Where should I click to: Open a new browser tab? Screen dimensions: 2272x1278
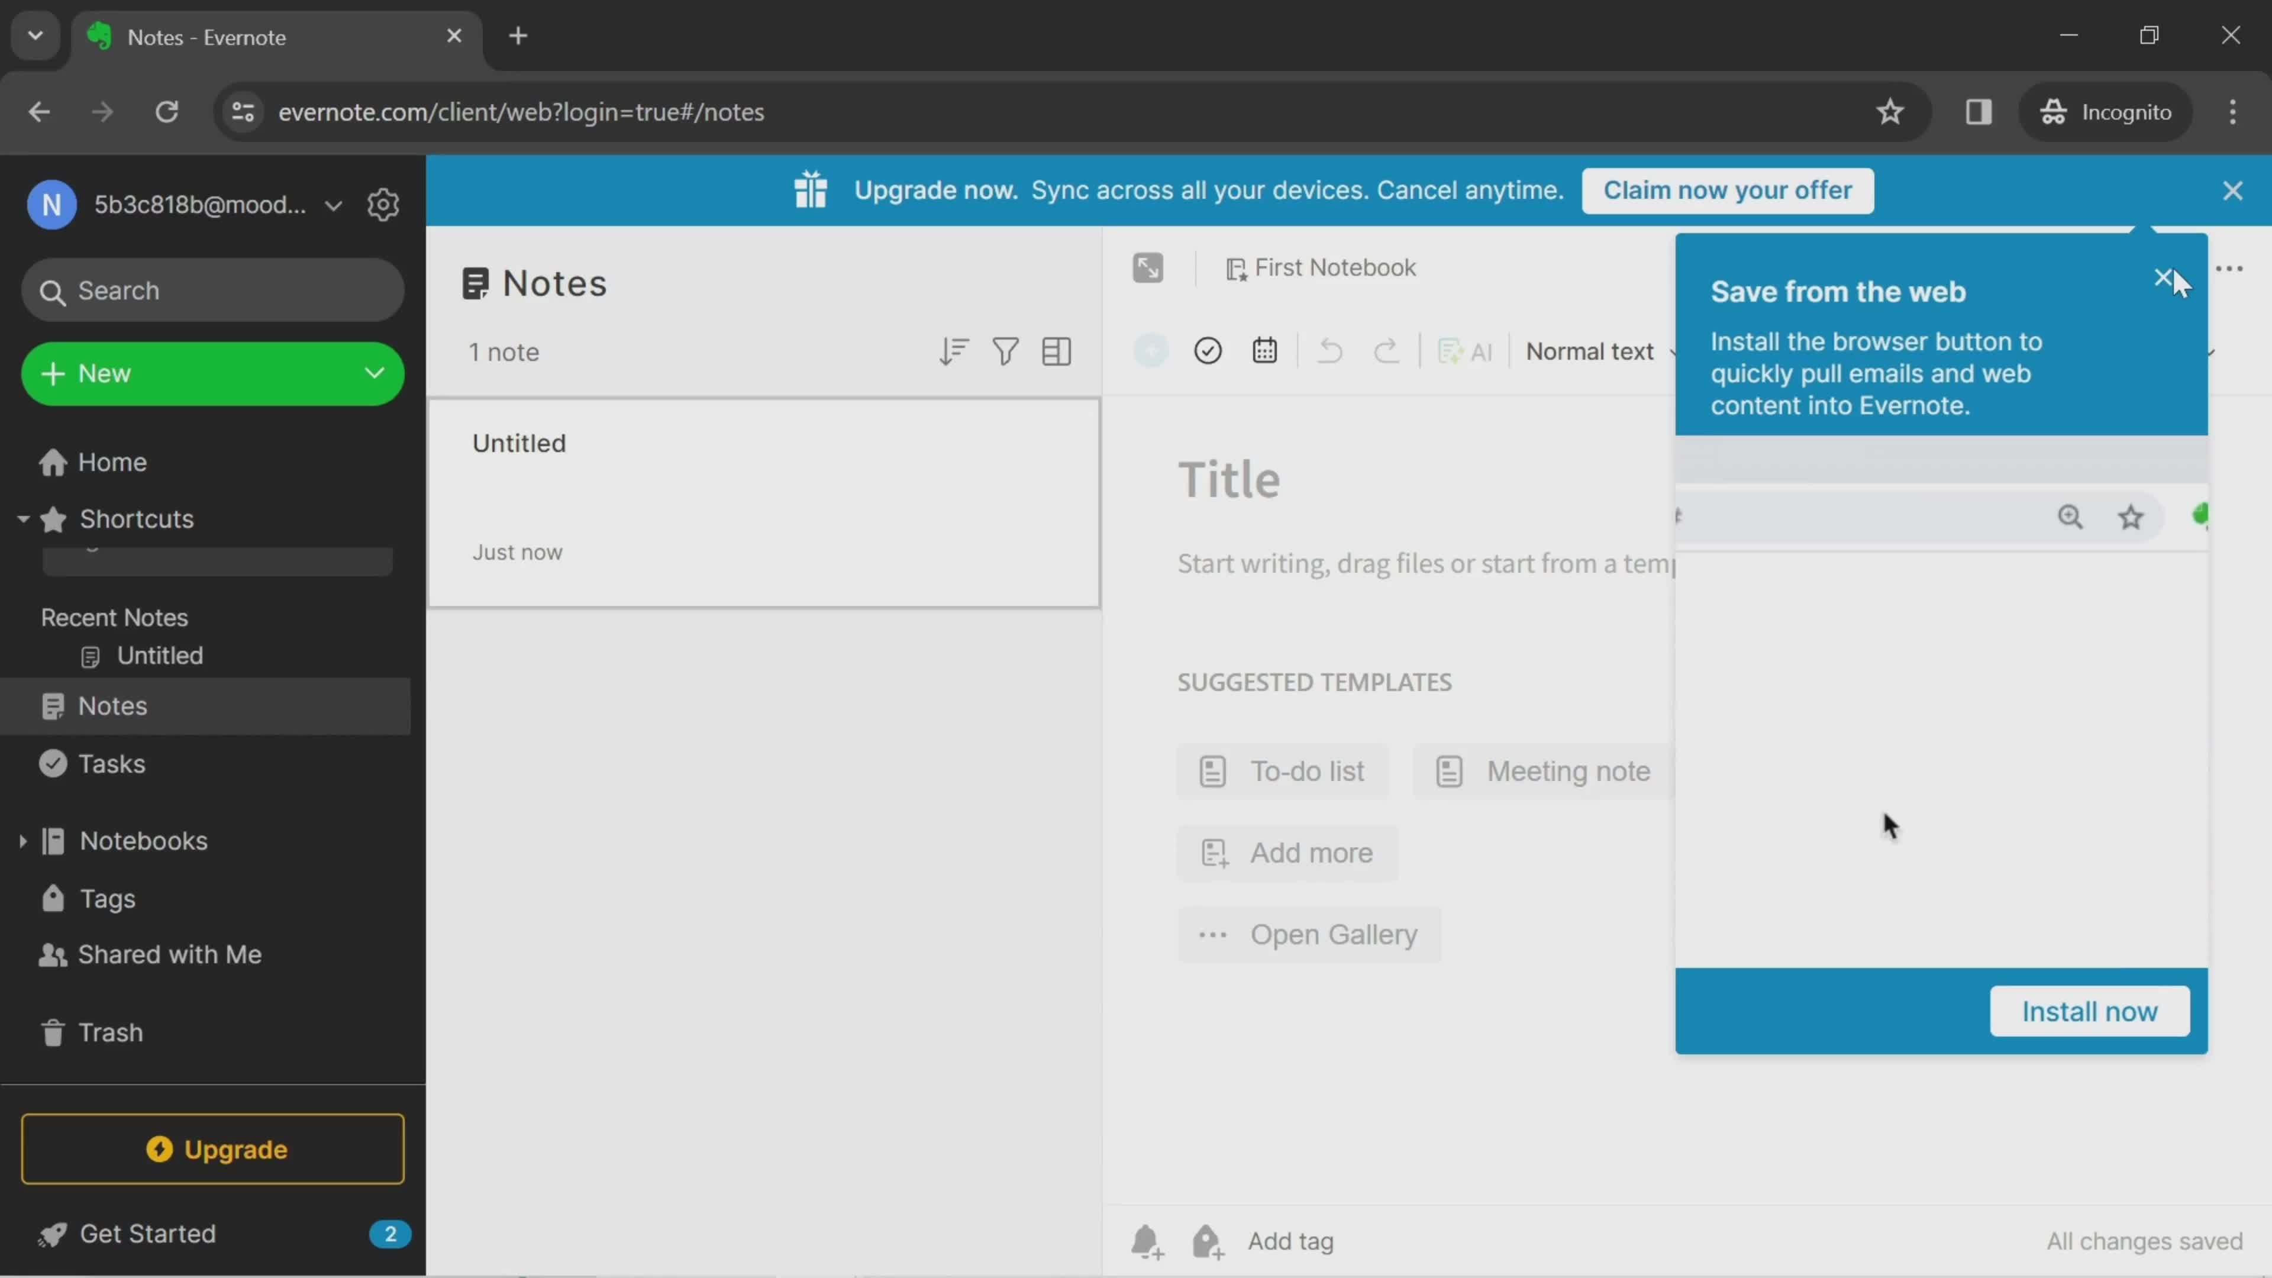[518, 36]
